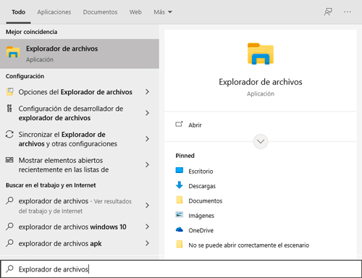Screen dimensions: 362x278
Task: Click the Mostrar elementos abiertos icon
Action: point(9,160)
